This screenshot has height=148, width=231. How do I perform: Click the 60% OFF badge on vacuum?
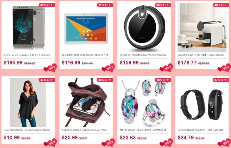coord(163,5)
